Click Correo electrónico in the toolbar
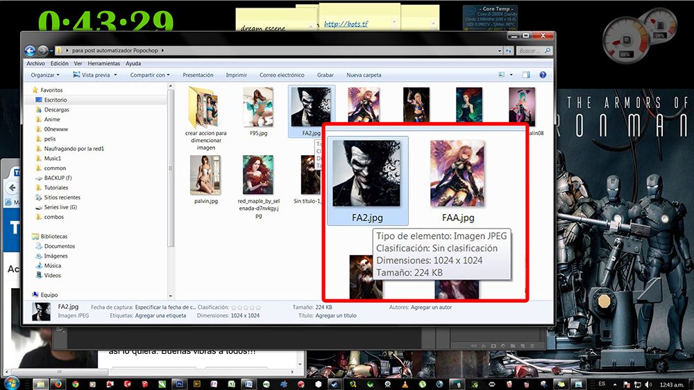This screenshot has width=694, height=390. point(282,75)
